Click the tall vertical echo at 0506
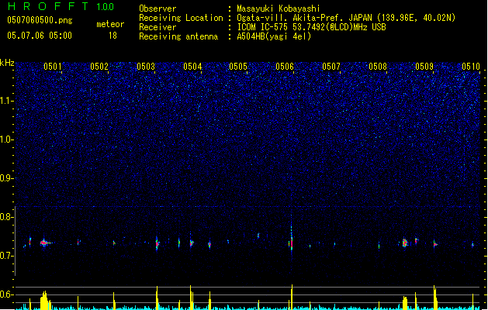488x310 pixels. click(x=292, y=238)
